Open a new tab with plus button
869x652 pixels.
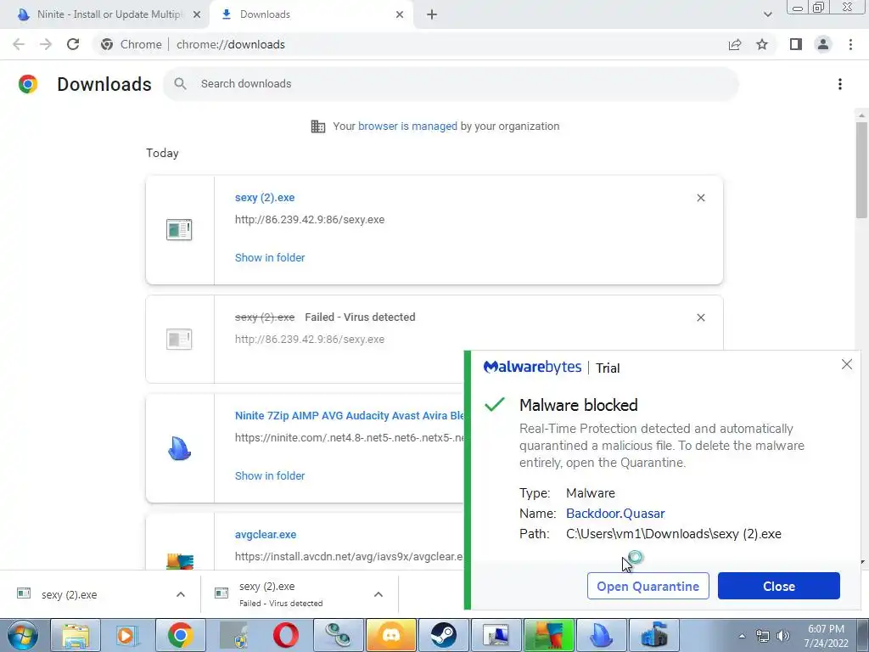coord(432,14)
